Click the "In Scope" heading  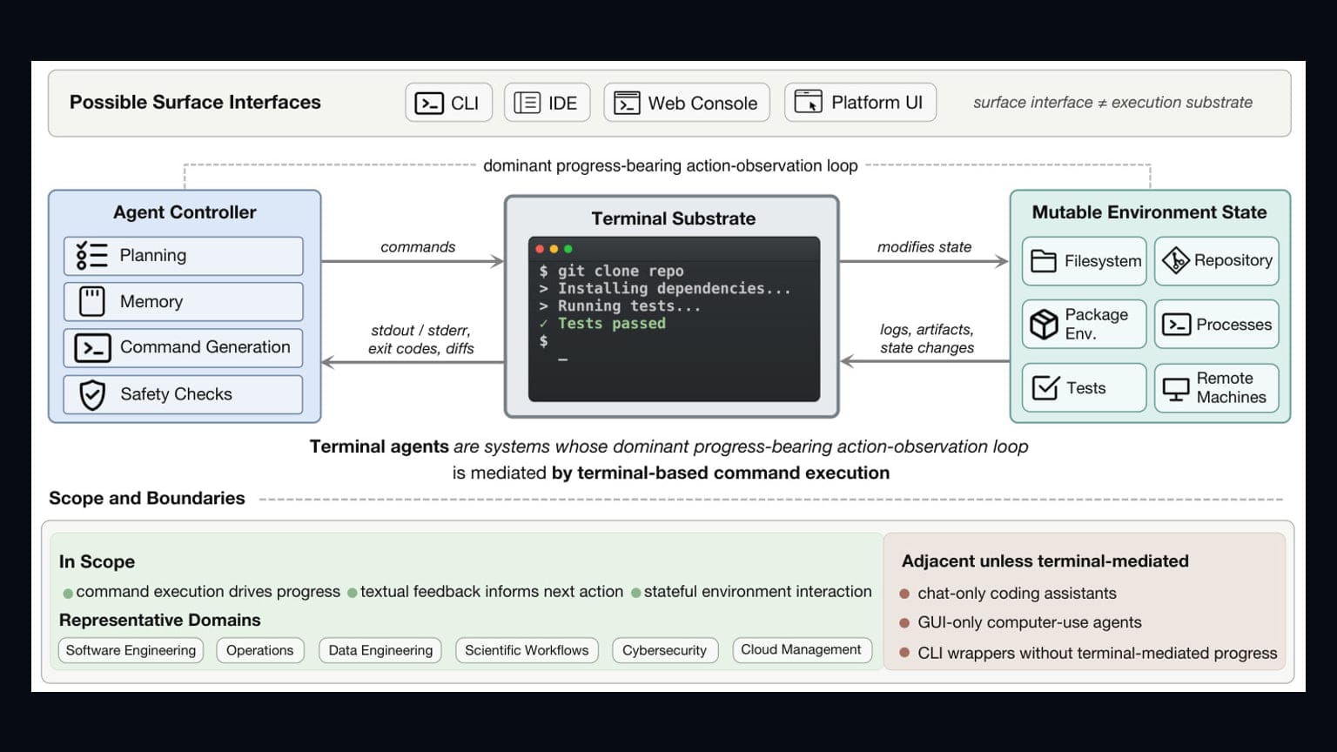pos(97,561)
